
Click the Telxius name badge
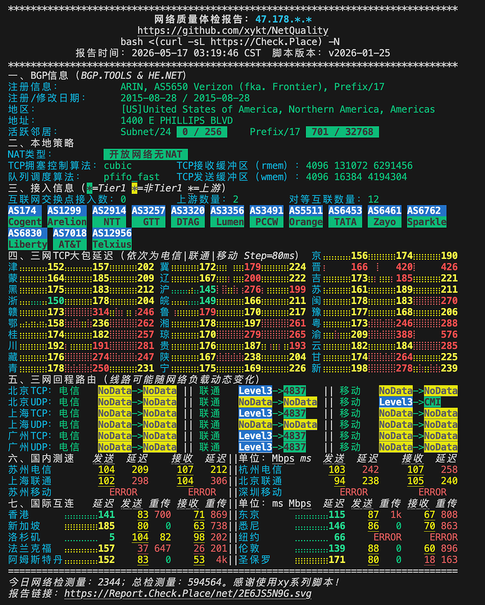[x=112, y=244]
